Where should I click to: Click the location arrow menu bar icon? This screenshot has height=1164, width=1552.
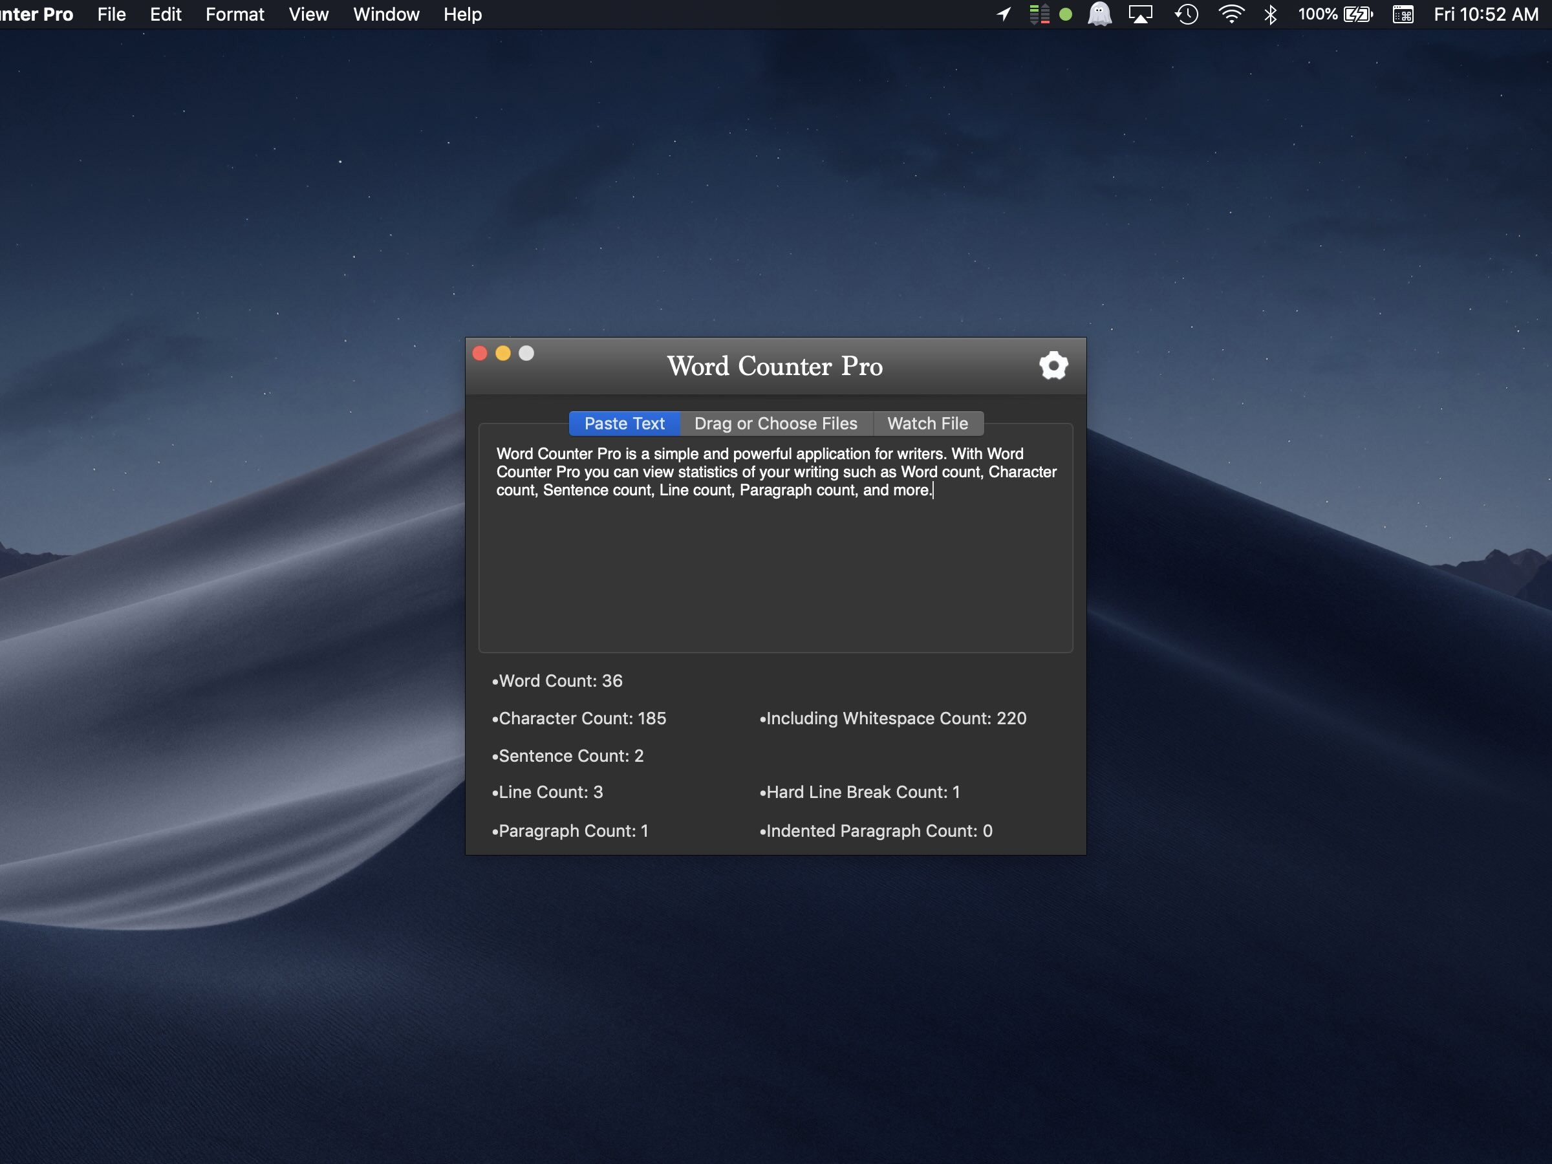pyautogui.click(x=1004, y=14)
